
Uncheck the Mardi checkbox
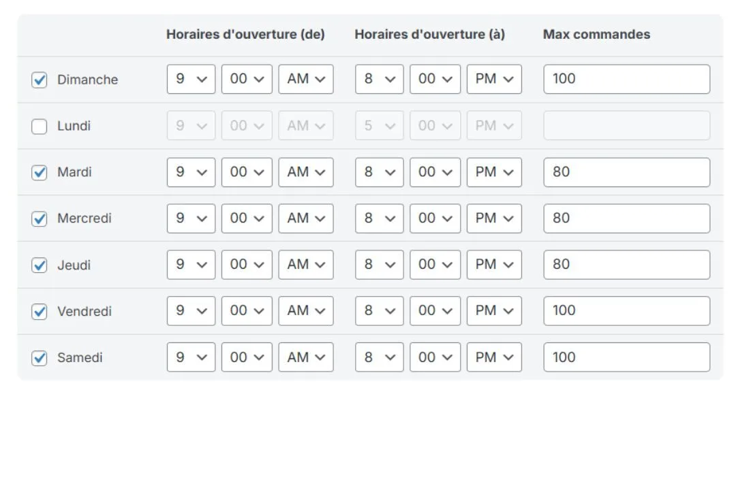(40, 172)
